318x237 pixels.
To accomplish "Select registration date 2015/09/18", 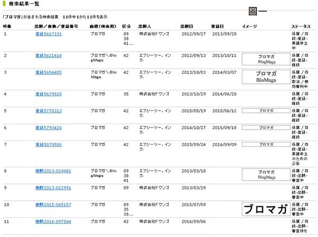I will click(224, 128).
